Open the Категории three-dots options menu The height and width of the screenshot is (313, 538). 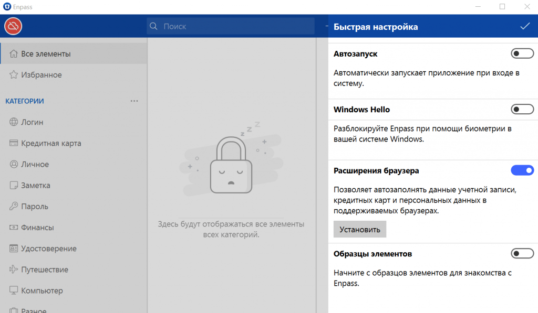click(x=134, y=101)
